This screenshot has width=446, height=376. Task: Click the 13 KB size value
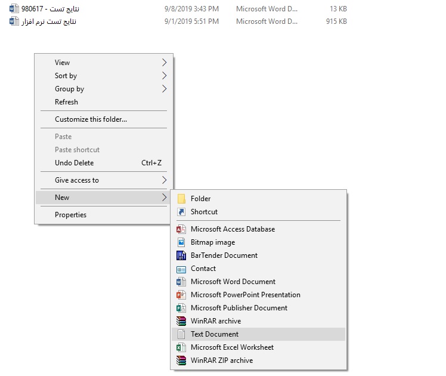(338, 9)
